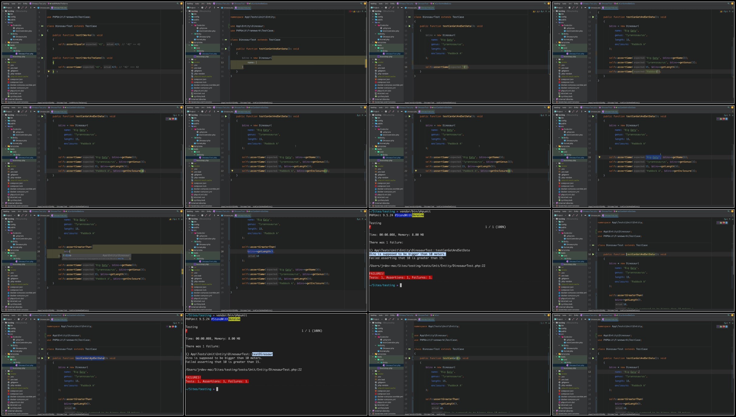Screen dimensions: 736x417
Task: Expand the templates folder in the '$din' completion frame
Action: coord(6,250)
